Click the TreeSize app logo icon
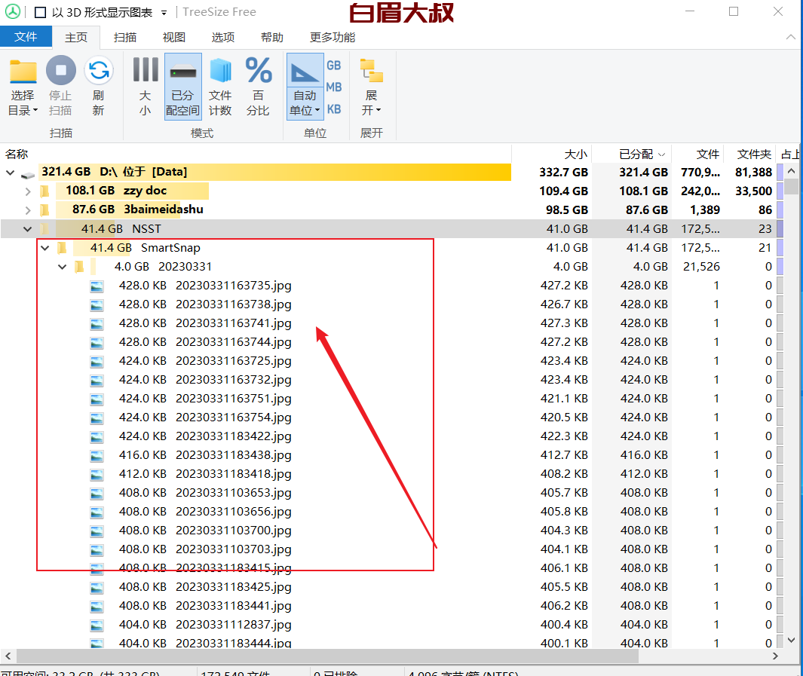The width and height of the screenshot is (803, 676). click(x=13, y=12)
